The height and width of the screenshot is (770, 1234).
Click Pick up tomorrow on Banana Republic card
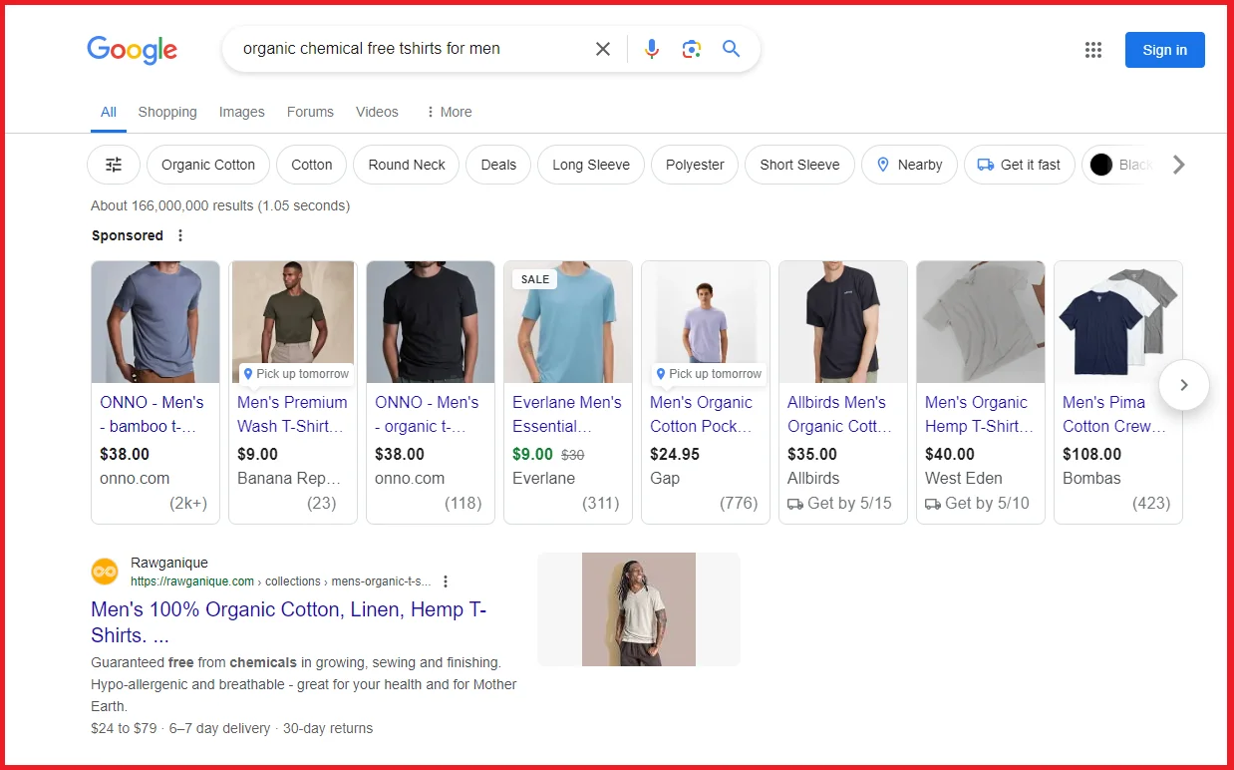296,374
